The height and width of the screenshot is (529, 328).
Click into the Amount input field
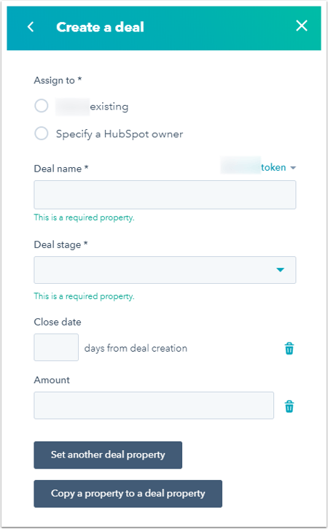[x=154, y=405]
